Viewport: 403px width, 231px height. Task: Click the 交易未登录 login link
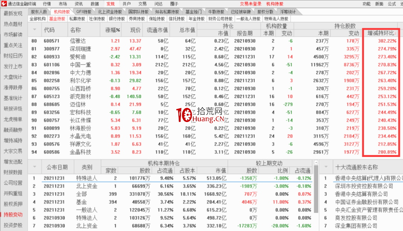tap(251, 4)
